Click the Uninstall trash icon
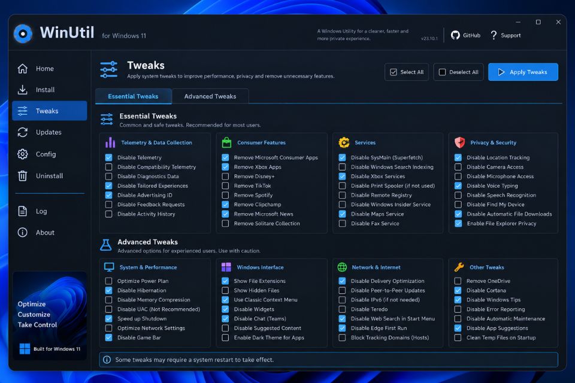This screenshot has height=383, width=575. (x=23, y=176)
